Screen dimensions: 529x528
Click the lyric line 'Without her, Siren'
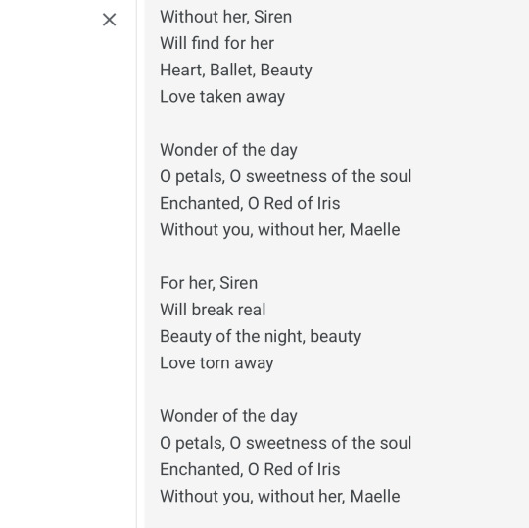[225, 17]
